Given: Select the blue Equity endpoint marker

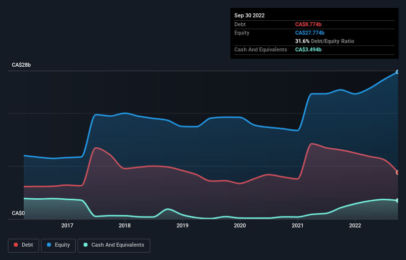Looking at the screenshot, I should point(398,72).
